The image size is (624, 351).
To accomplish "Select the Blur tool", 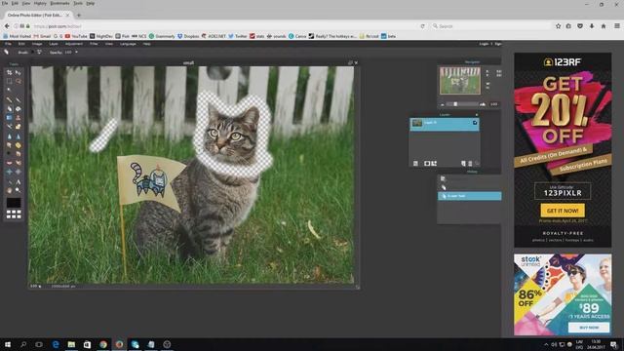I will coord(9,136).
